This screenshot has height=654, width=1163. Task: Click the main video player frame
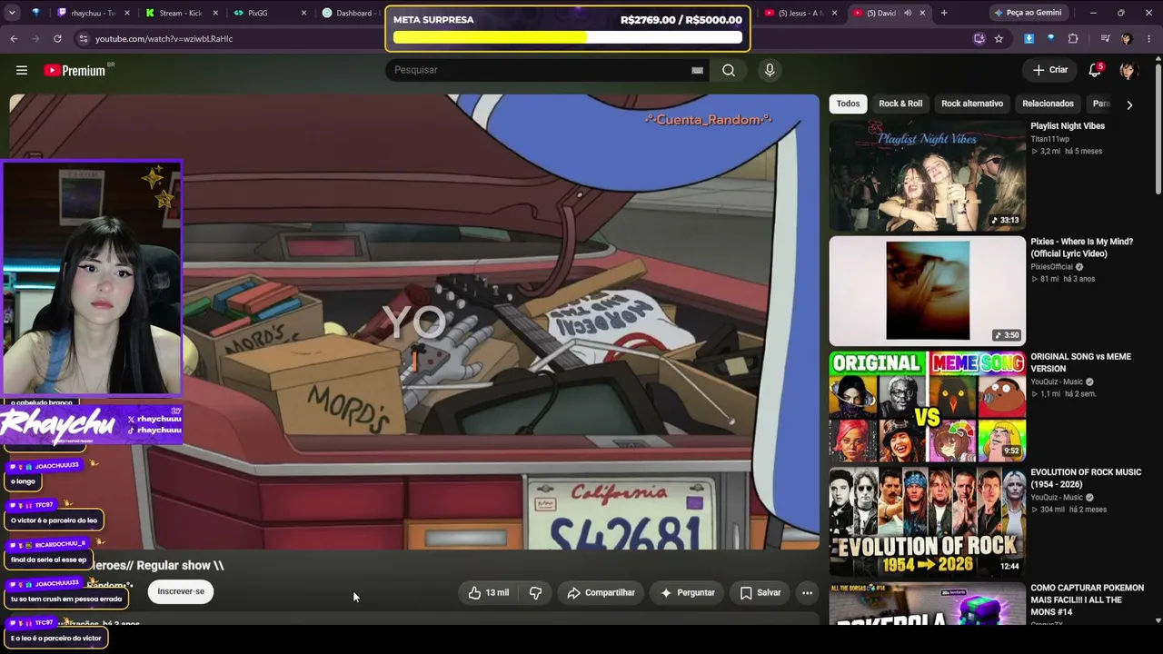tap(413, 322)
